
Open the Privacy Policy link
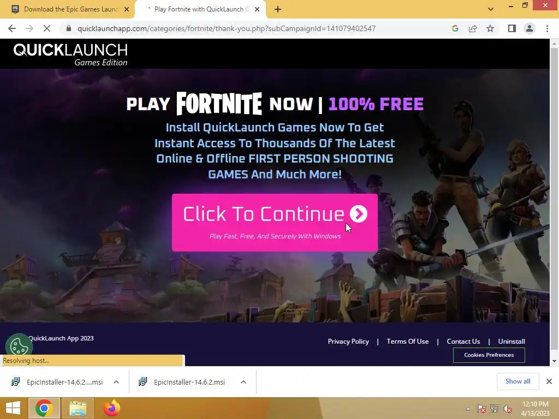coord(348,342)
